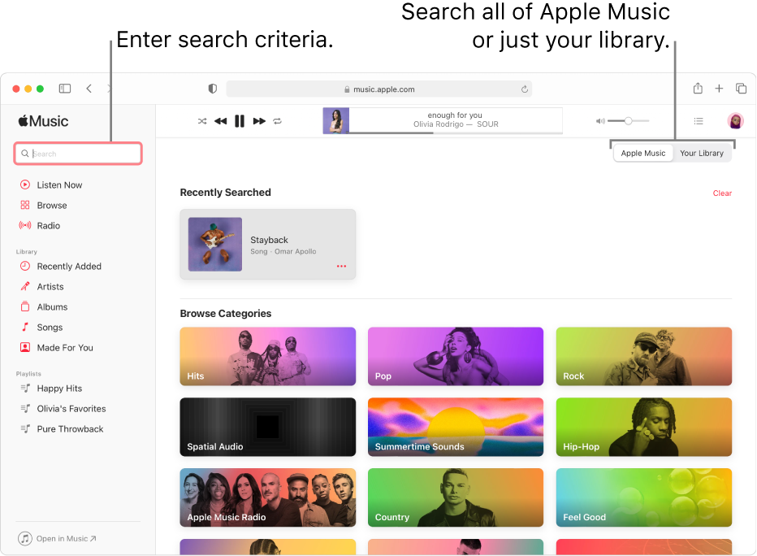Open the Summertime Sounds category
Viewport: 757px width, 556px height.
(456, 427)
